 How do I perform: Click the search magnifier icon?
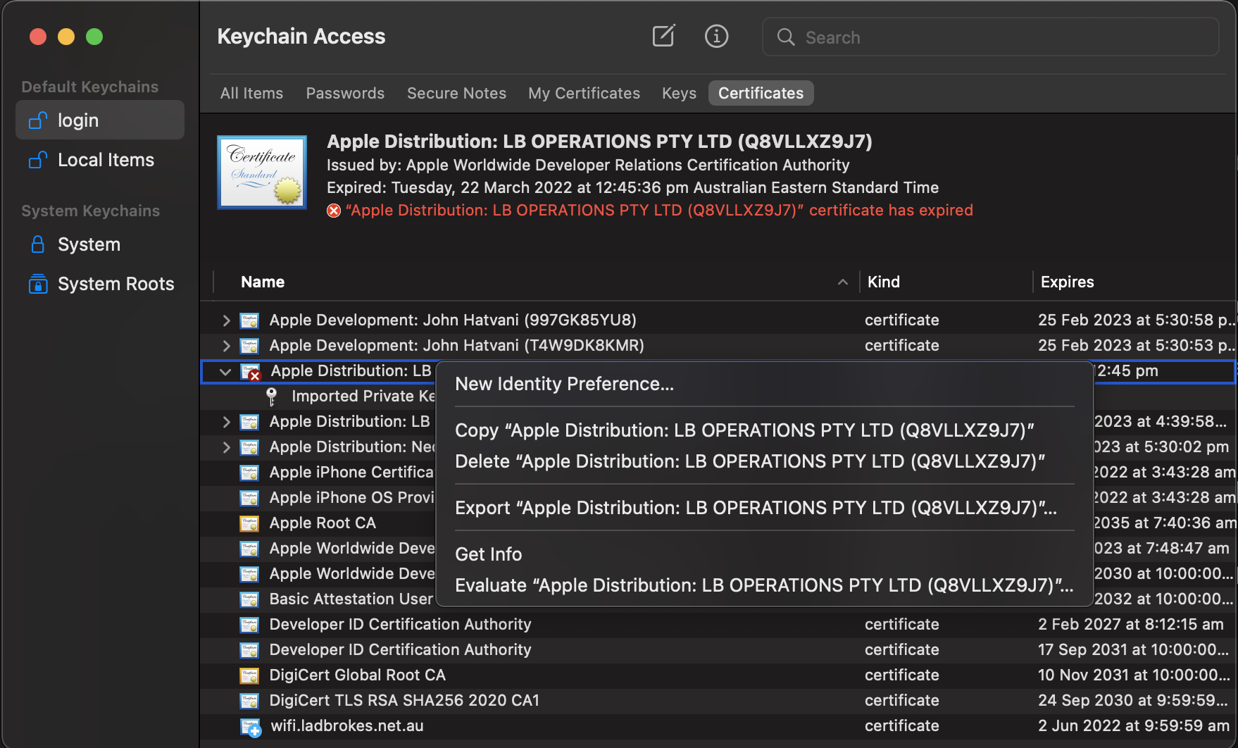click(x=786, y=37)
